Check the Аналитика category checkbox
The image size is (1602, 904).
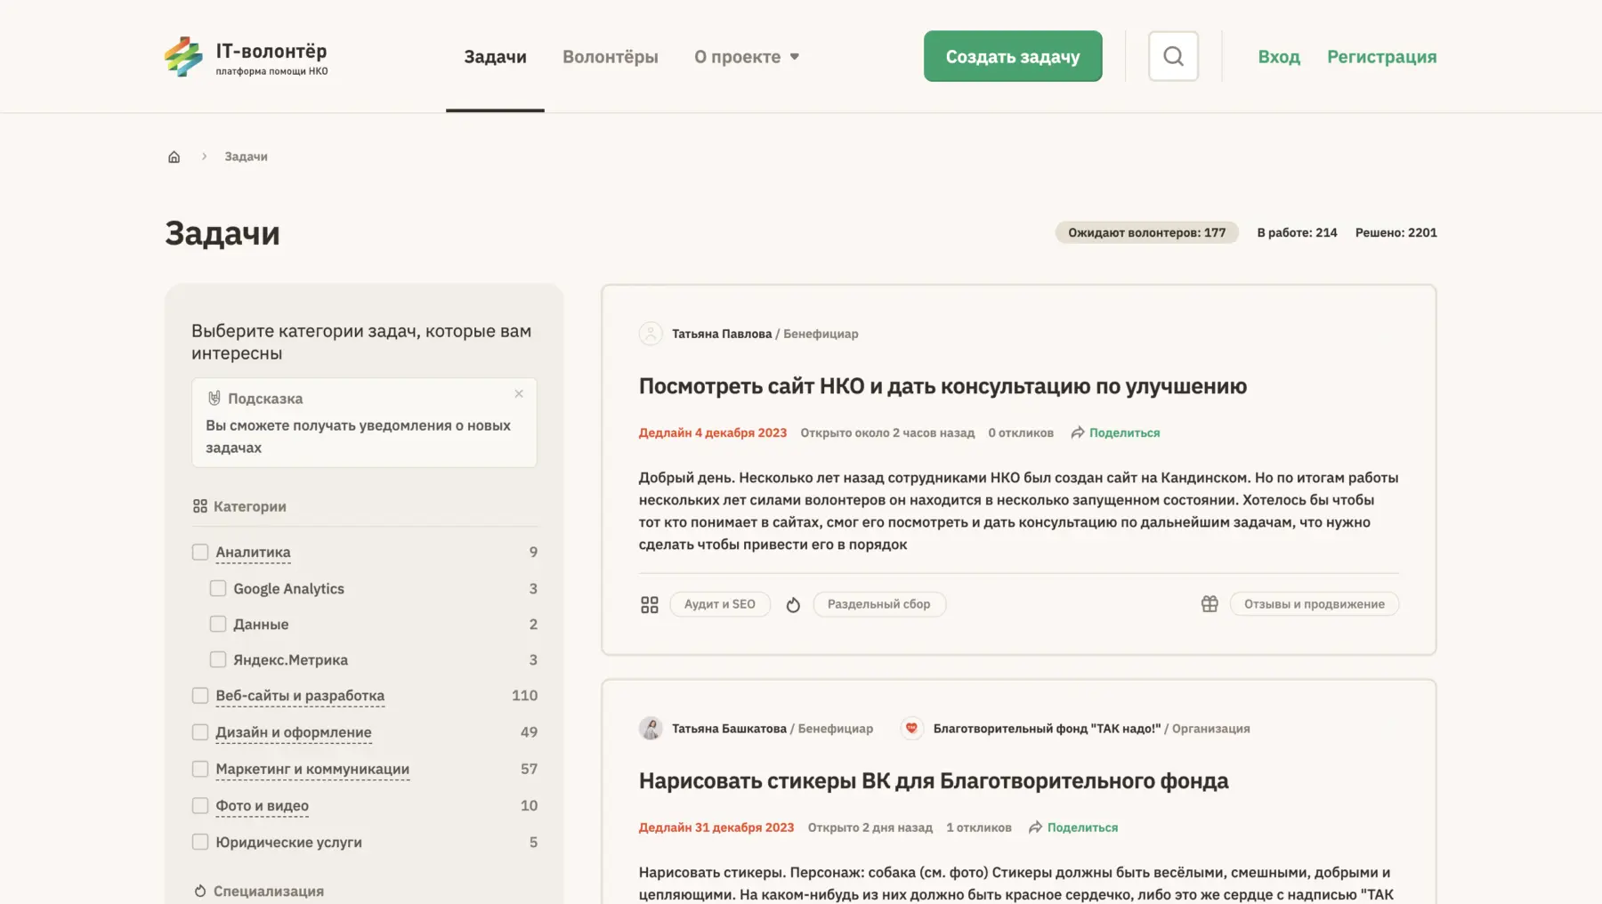pyautogui.click(x=200, y=552)
